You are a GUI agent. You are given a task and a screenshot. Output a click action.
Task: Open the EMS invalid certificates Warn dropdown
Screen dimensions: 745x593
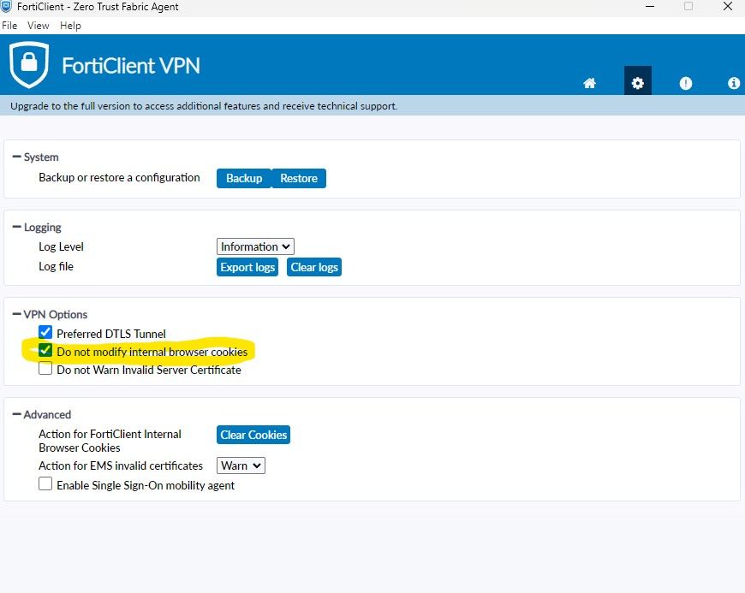[x=241, y=466]
